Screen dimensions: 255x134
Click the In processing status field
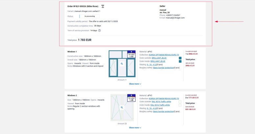(x=89, y=16)
